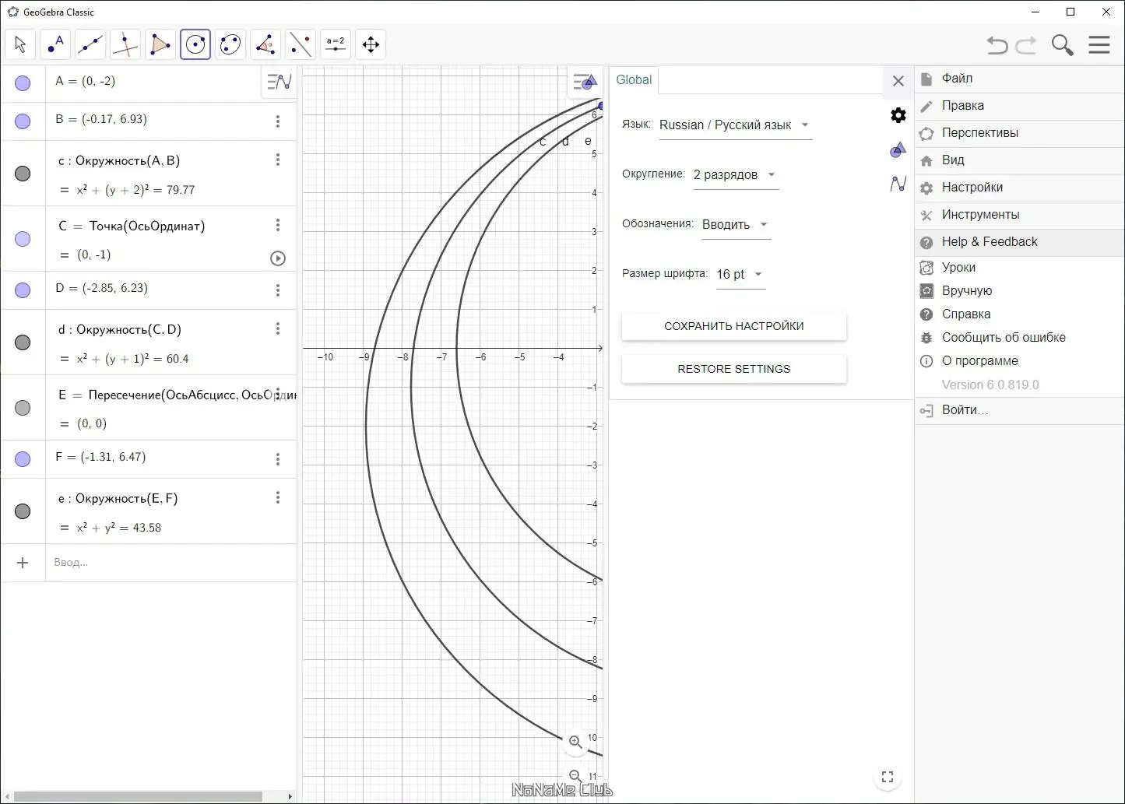The height and width of the screenshot is (804, 1125).
Task: Open Global settings gear tab
Action: tap(898, 115)
